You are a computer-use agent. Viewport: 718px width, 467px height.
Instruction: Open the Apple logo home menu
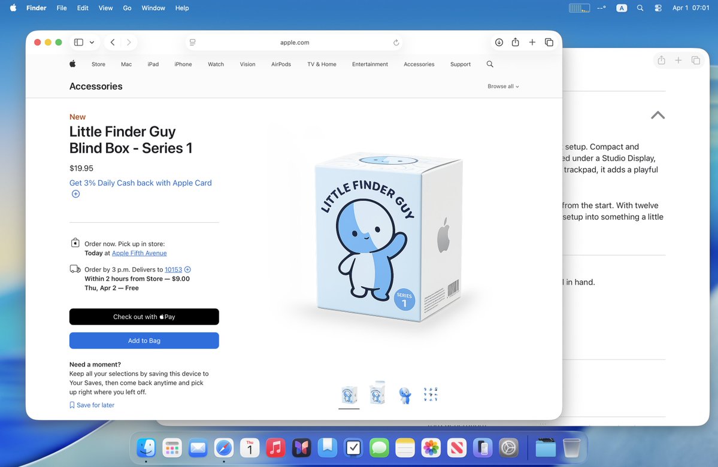click(72, 64)
